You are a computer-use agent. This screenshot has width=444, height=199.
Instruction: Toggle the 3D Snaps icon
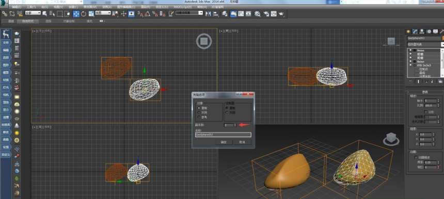pyautogui.click(x=140, y=13)
